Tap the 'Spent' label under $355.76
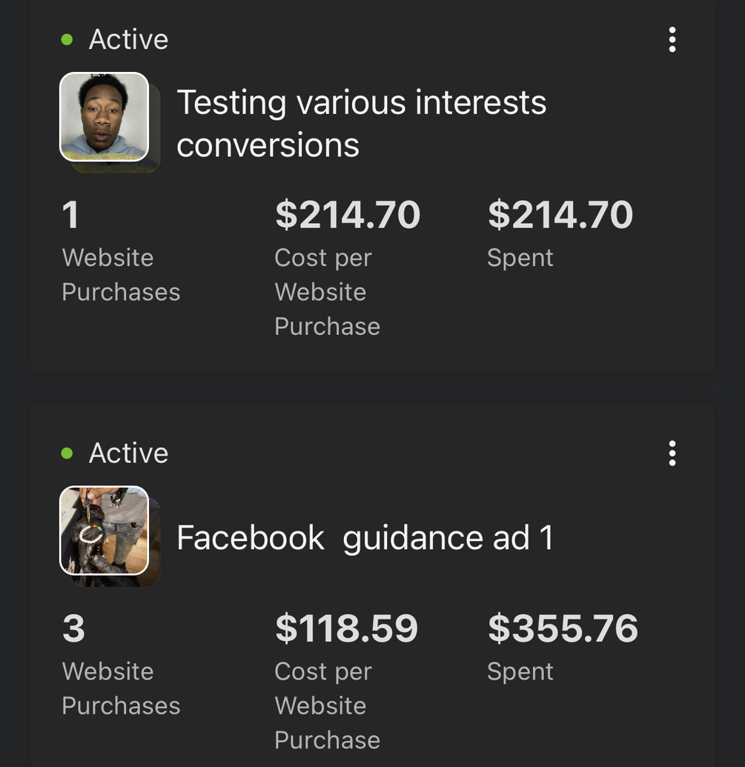Image resolution: width=745 pixels, height=767 pixels. [x=520, y=671]
